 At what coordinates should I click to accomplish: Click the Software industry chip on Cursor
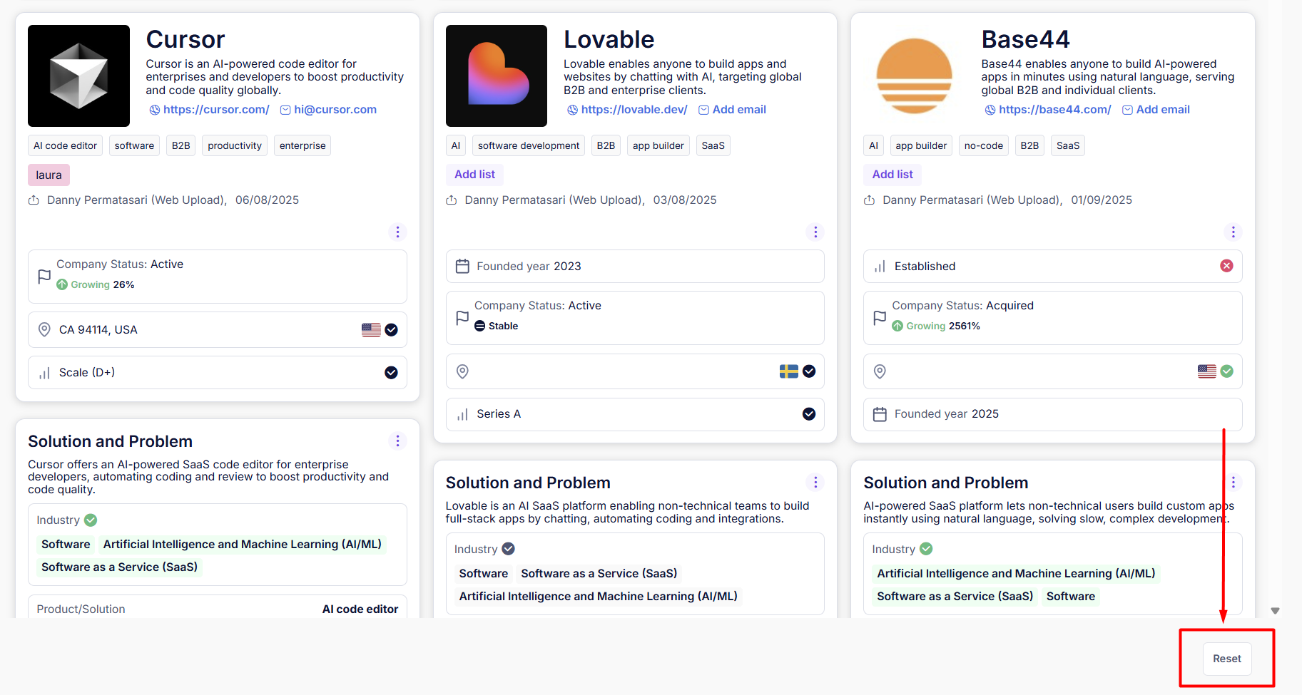coord(66,545)
